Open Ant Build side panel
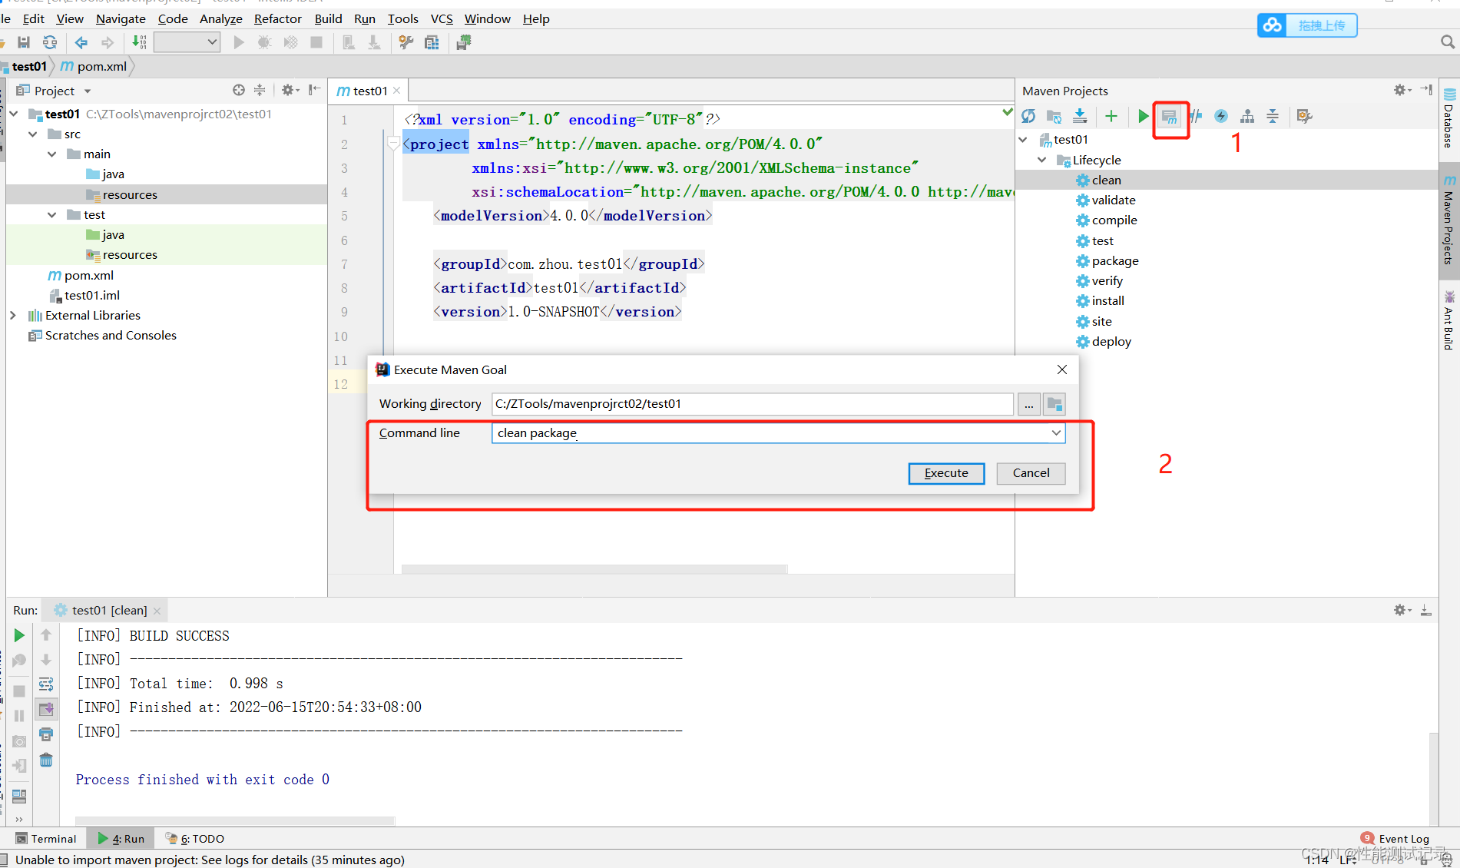 pos(1449,320)
